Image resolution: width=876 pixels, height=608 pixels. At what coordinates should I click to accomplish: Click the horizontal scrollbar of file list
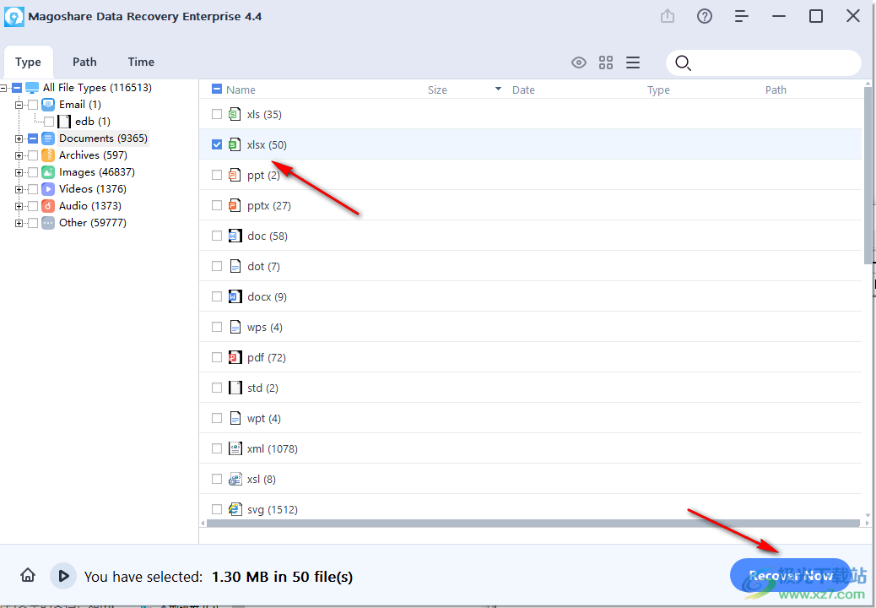[x=533, y=523]
